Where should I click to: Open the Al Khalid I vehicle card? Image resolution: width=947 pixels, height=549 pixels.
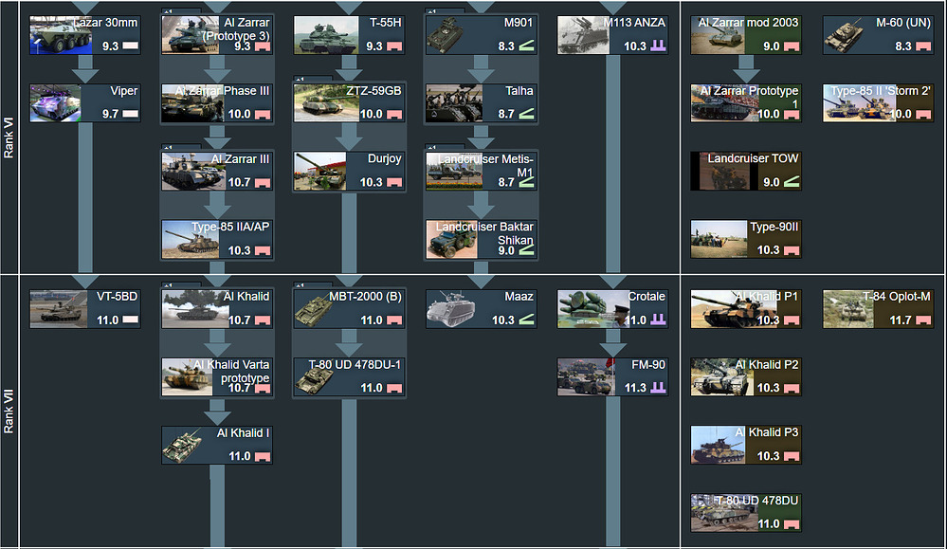click(217, 445)
